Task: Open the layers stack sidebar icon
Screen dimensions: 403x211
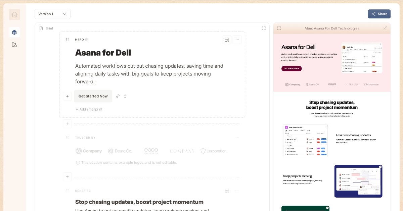Action: [14, 32]
